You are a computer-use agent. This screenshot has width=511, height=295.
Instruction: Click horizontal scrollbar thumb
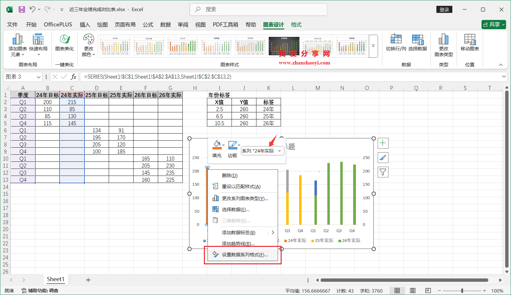404,280
